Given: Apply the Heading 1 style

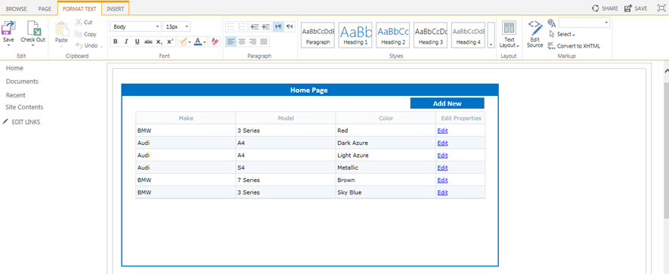Looking at the screenshot, I should pyautogui.click(x=355, y=35).
